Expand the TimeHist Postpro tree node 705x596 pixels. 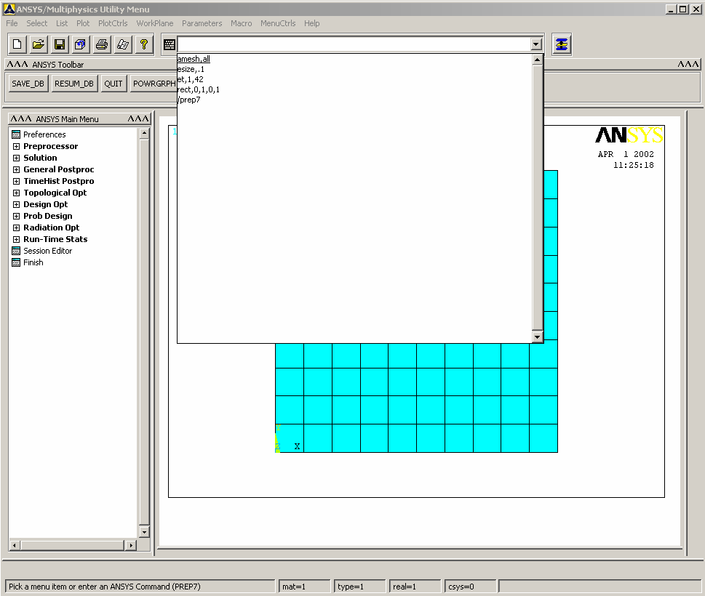[x=16, y=182]
